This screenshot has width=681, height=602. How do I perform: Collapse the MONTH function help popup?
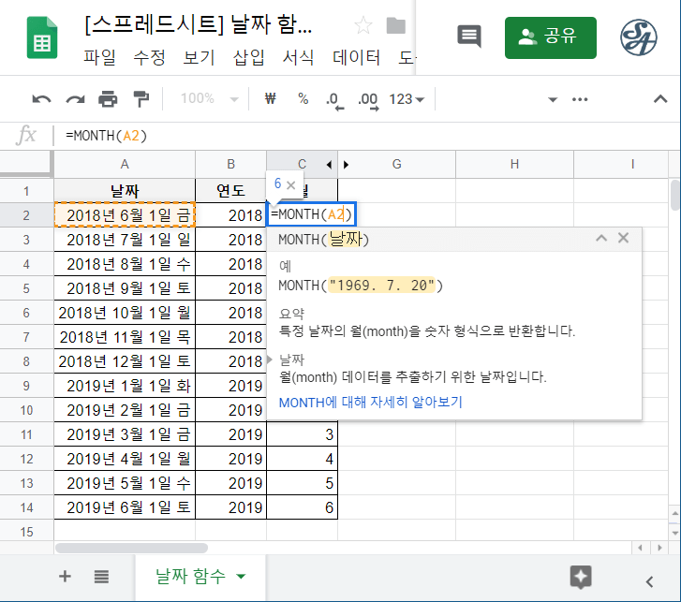pyautogui.click(x=602, y=239)
